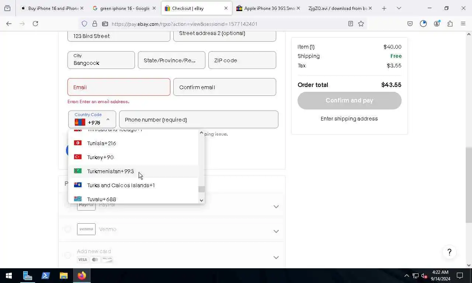
Task: Click the page vertical scrollbar thumb
Action: (x=469, y=185)
